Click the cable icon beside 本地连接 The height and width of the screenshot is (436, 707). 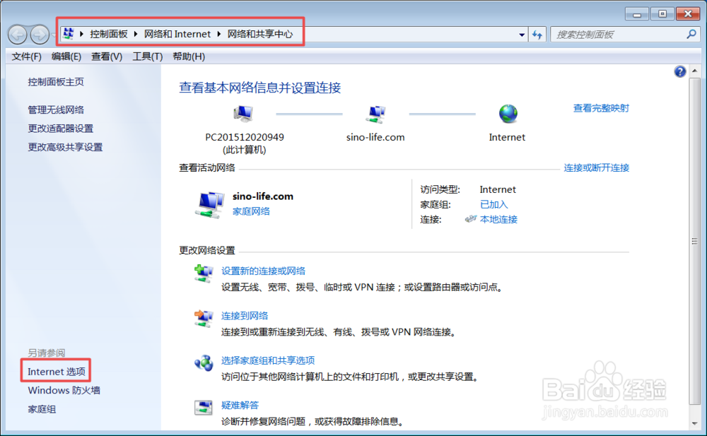point(471,219)
